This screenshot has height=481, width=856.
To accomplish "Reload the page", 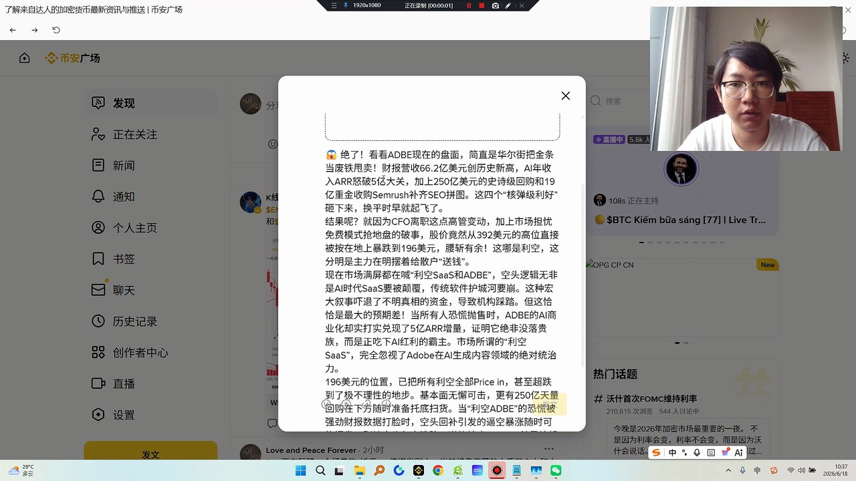I will point(56,30).
